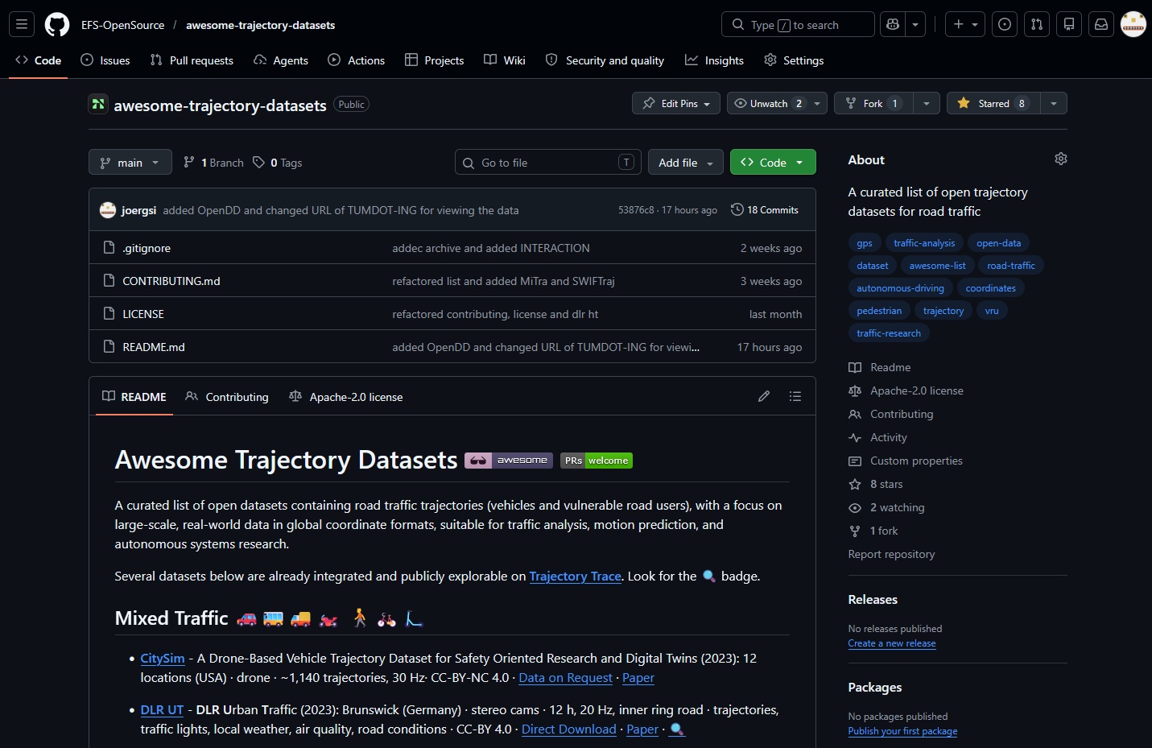The width and height of the screenshot is (1152, 748).
Task: Open the CONTRIBUTING.md file
Action: [171, 281]
